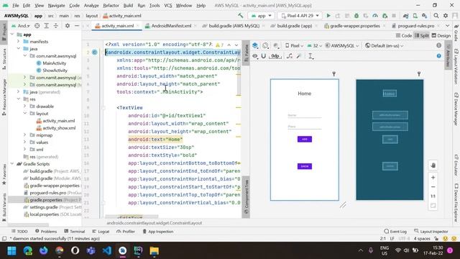Viewport: 460px width, 259px height.
Task: Open Project panel options gear
Action: (x=68, y=26)
